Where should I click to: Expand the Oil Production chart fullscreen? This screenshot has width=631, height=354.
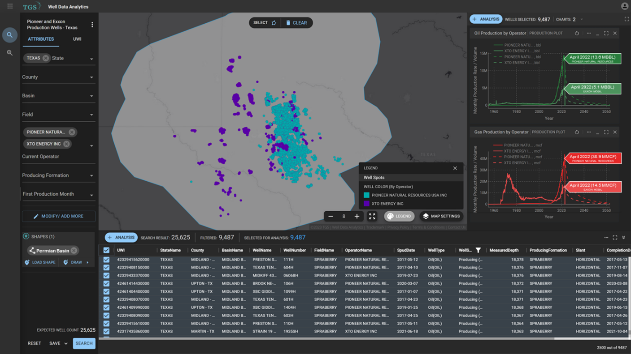(x=606, y=33)
